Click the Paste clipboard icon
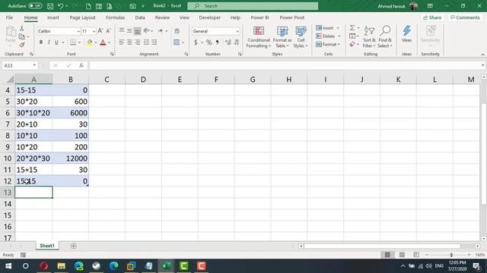This screenshot has height=273, width=487. 11,32
